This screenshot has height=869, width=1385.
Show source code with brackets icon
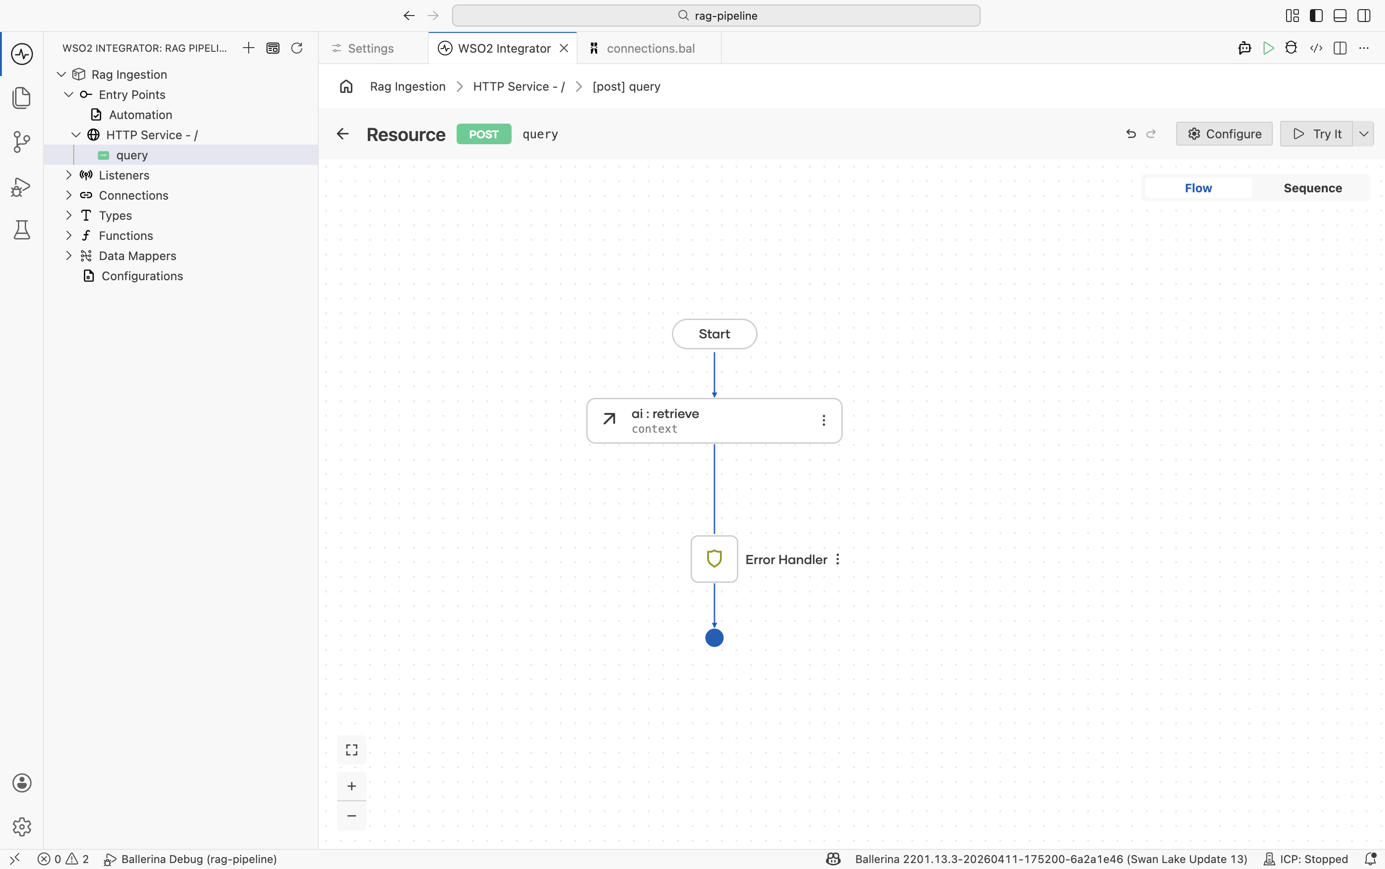[1316, 48]
